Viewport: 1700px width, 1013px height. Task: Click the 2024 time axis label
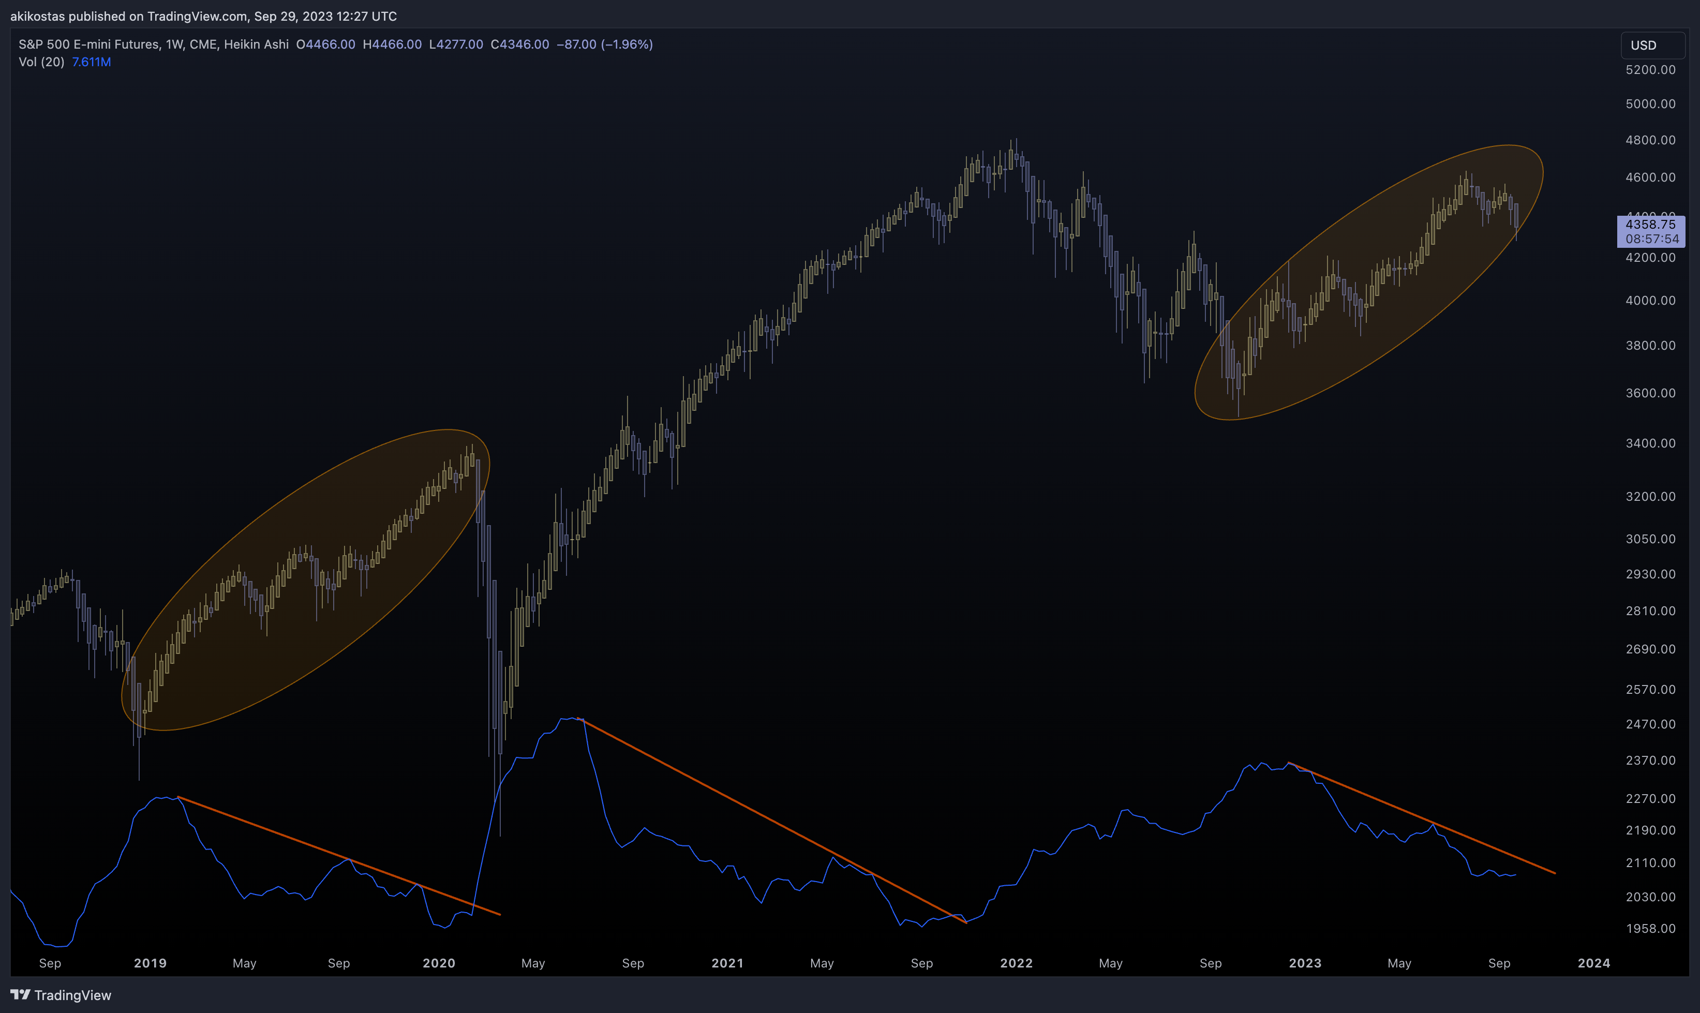pyautogui.click(x=1593, y=963)
